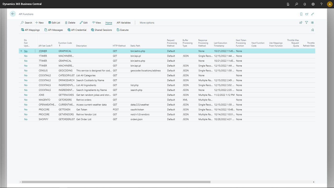Screen dimensions: 334x188
Task: Open Static Path column header menu
Action: pos(135,46)
